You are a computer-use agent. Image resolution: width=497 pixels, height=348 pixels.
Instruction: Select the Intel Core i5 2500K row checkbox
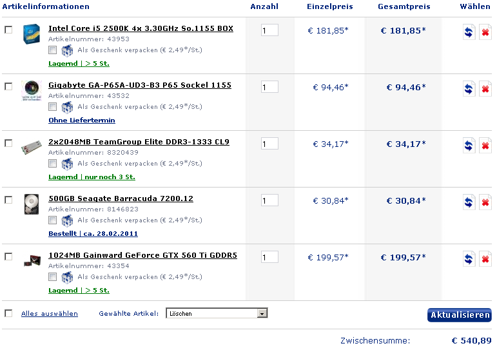[8, 30]
